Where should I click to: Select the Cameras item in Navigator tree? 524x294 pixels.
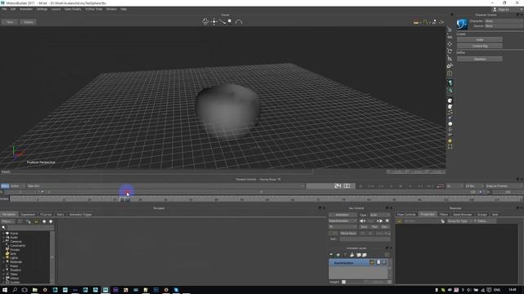tap(16, 242)
